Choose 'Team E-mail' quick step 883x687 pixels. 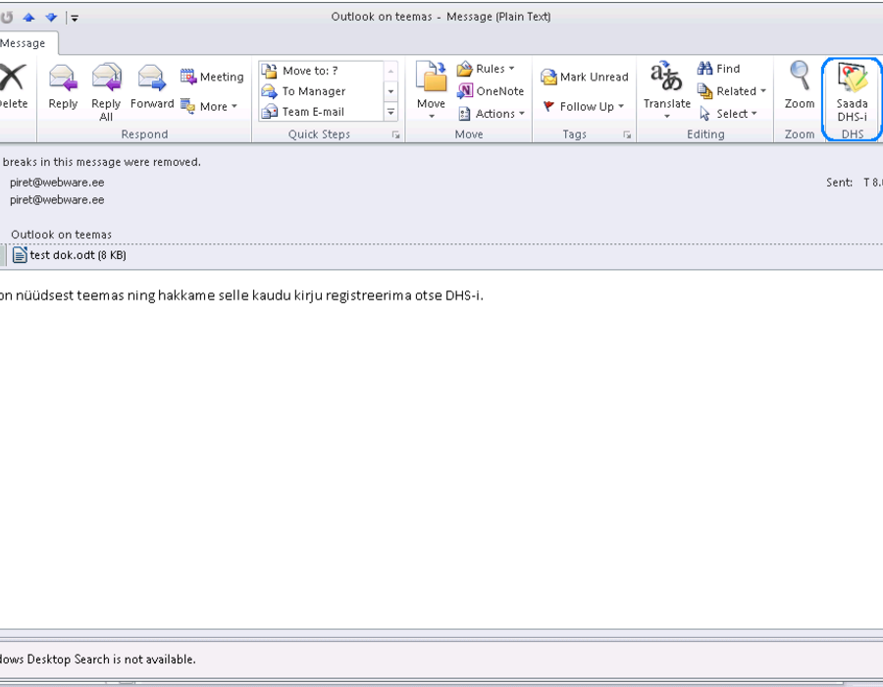coord(321,112)
